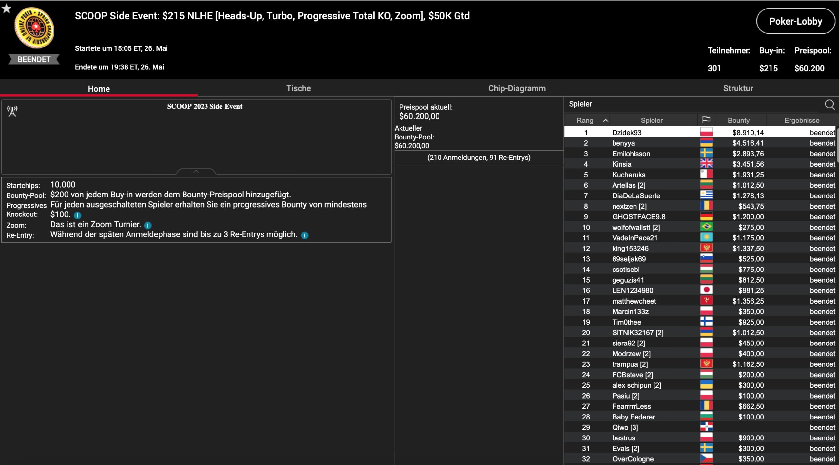Switch to the Struktur tab
Screen dimensions: 839x465
click(x=738, y=88)
